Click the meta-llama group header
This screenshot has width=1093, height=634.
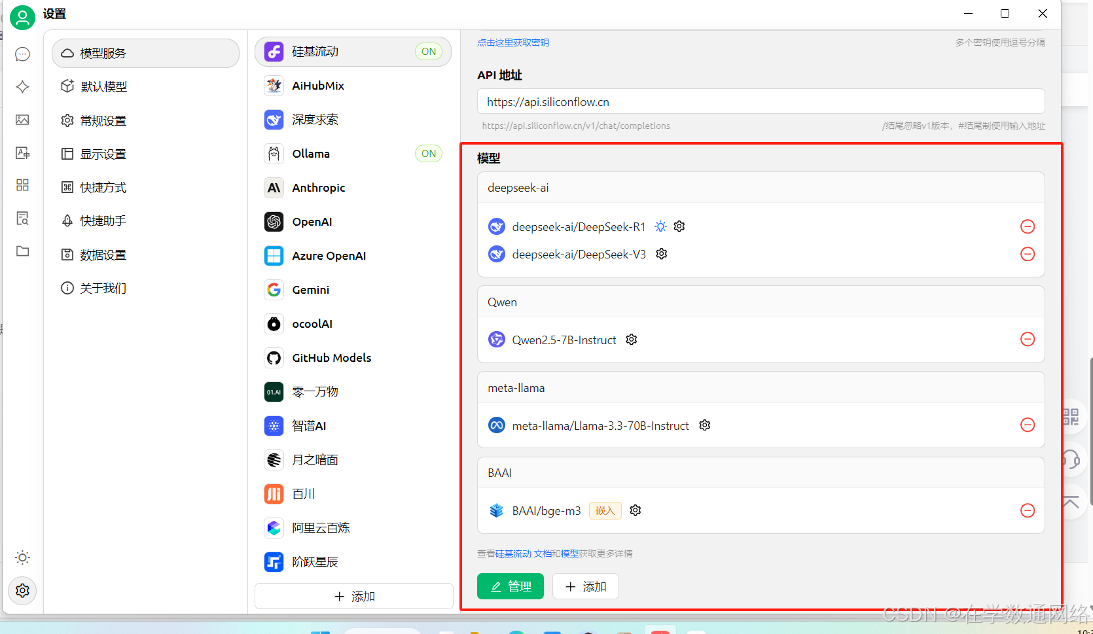pos(761,388)
